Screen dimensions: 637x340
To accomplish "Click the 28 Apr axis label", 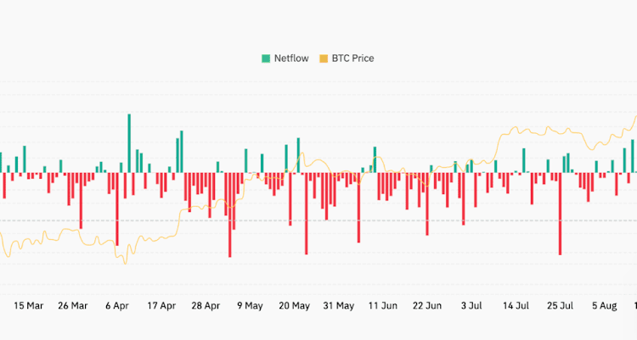I will [206, 305].
